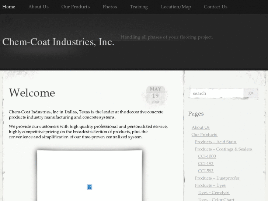Open Products – Dustproofer page
268x201 pixels.
click(x=217, y=178)
